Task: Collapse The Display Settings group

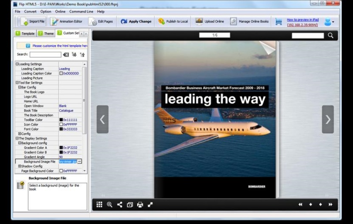Action: click(17, 138)
